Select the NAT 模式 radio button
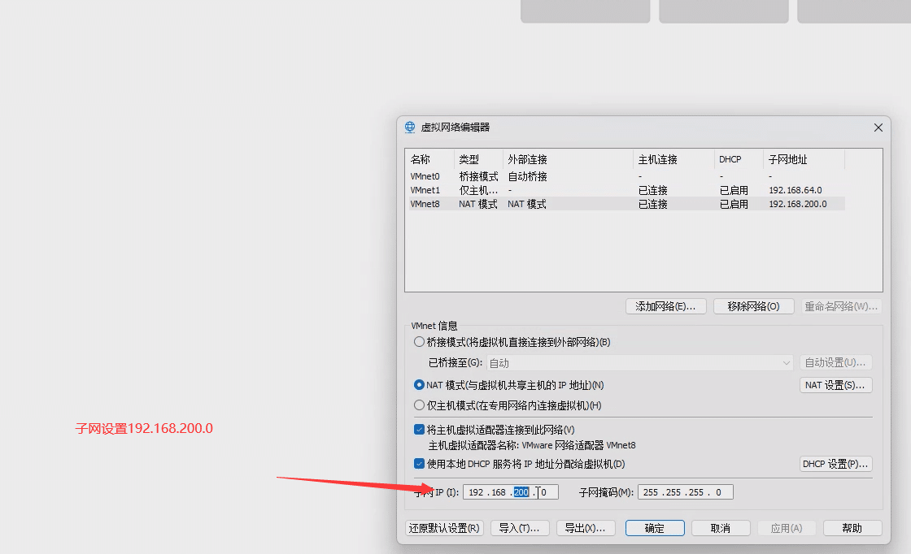The width and height of the screenshot is (911, 554). point(420,385)
